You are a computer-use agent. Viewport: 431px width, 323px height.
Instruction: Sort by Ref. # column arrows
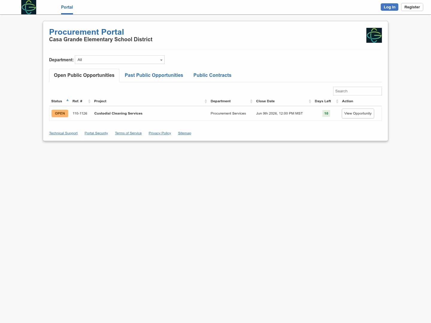click(89, 101)
